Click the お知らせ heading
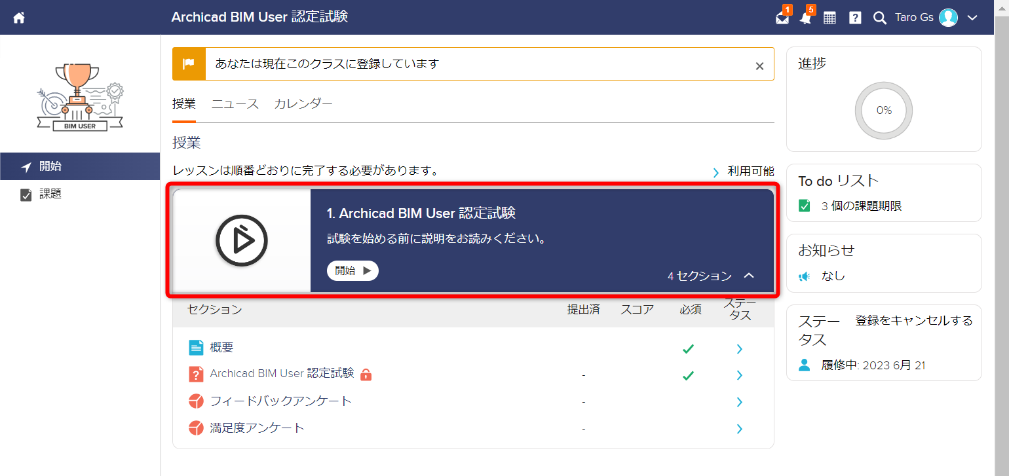1009x476 pixels. pyautogui.click(x=826, y=250)
